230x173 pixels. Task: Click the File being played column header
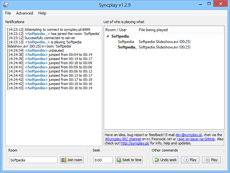(x=181, y=30)
